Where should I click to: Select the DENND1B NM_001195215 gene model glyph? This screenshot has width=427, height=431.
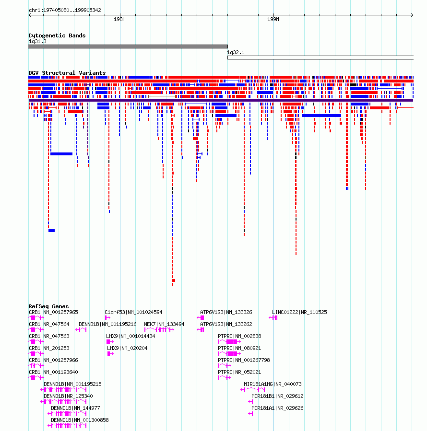63,389
